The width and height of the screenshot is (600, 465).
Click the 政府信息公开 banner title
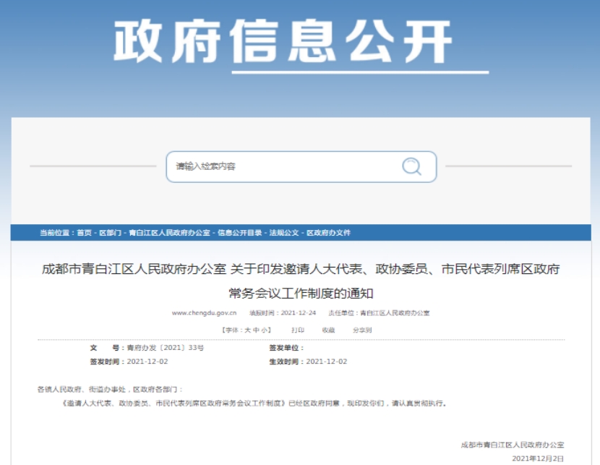point(283,41)
